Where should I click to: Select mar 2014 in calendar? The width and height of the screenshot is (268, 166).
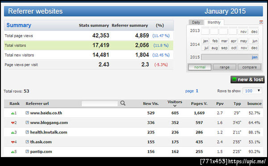click(224, 41)
